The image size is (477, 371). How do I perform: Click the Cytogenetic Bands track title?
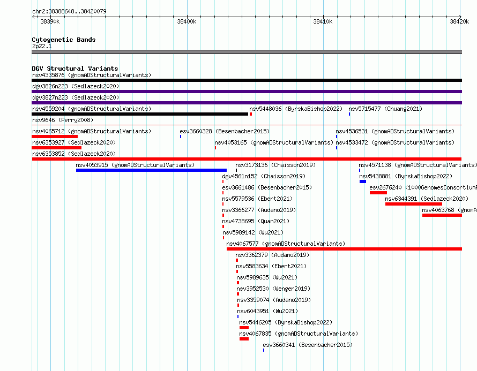click(64, 40)
